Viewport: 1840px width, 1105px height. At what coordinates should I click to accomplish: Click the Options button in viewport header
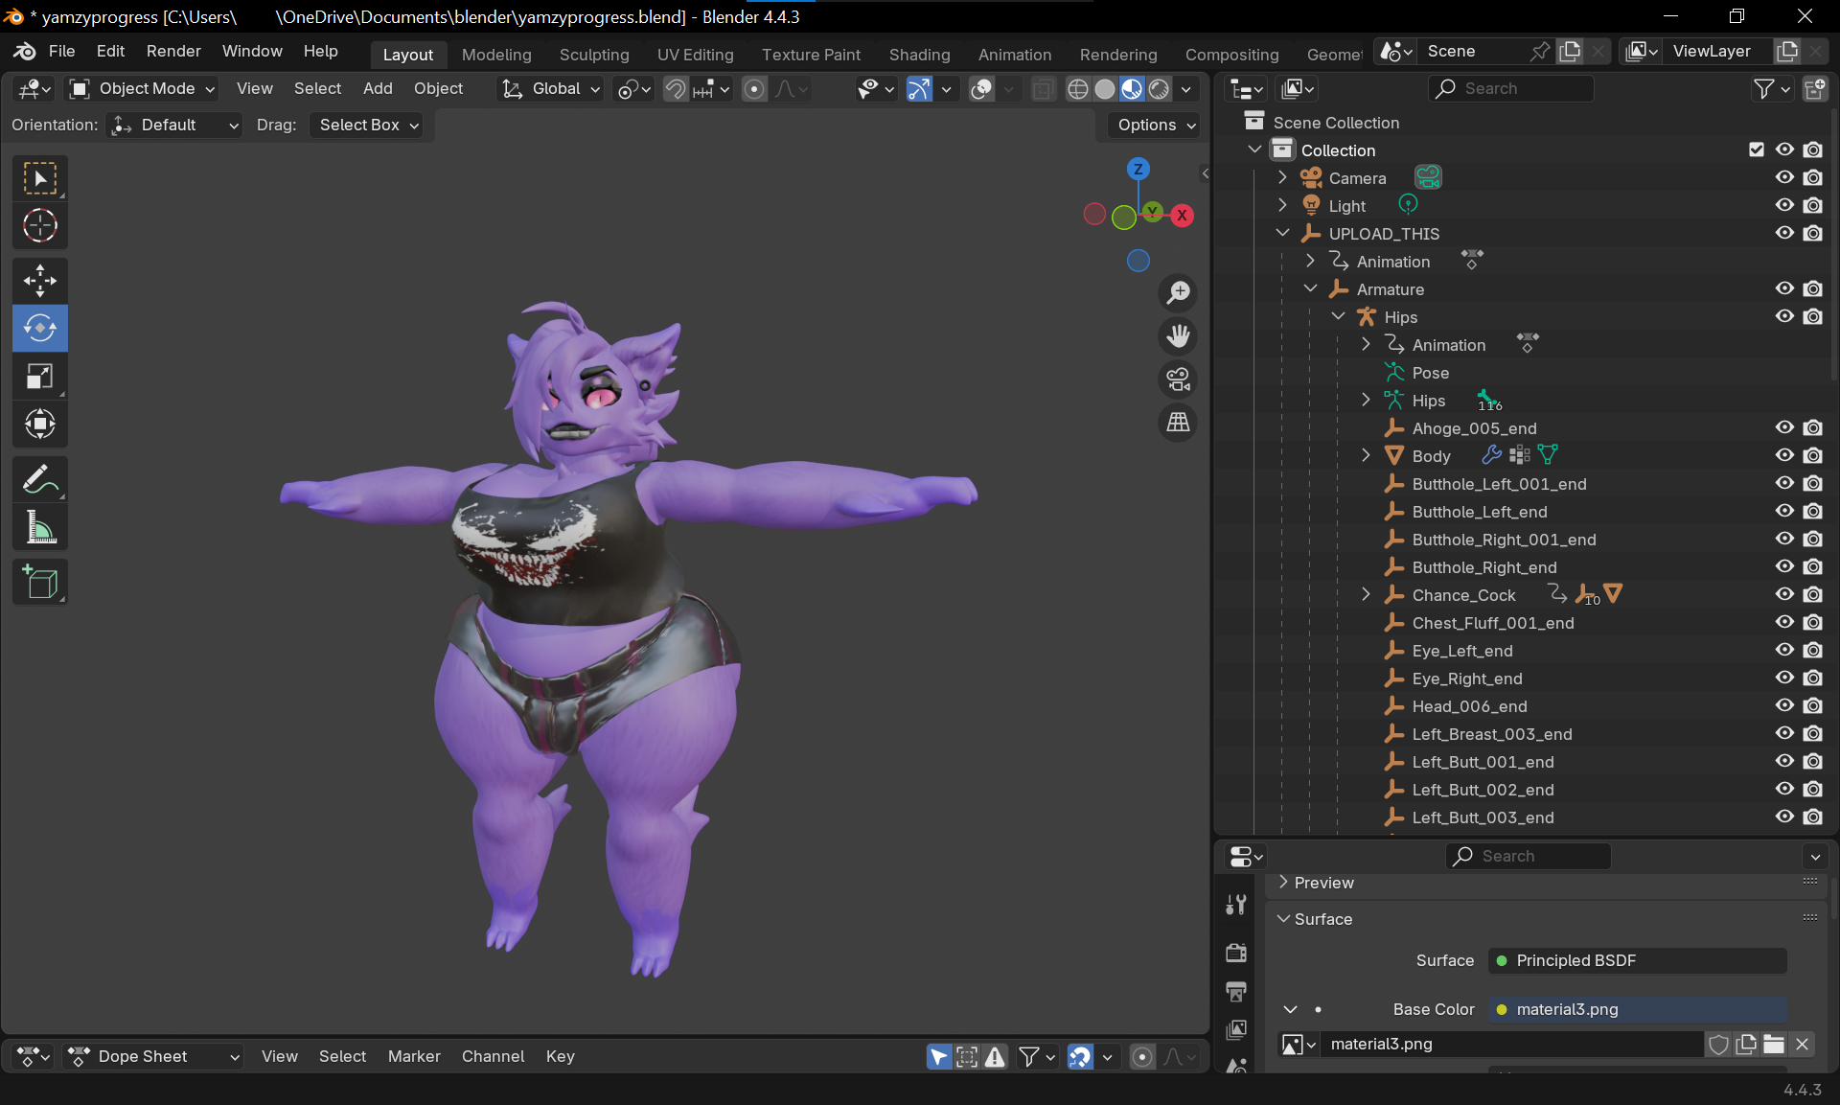(1156, 125)
